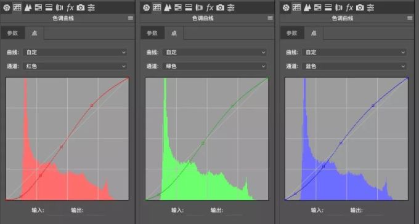
Task: Open Detail icon in red channel panel
Action: click(x=28, y=8)
